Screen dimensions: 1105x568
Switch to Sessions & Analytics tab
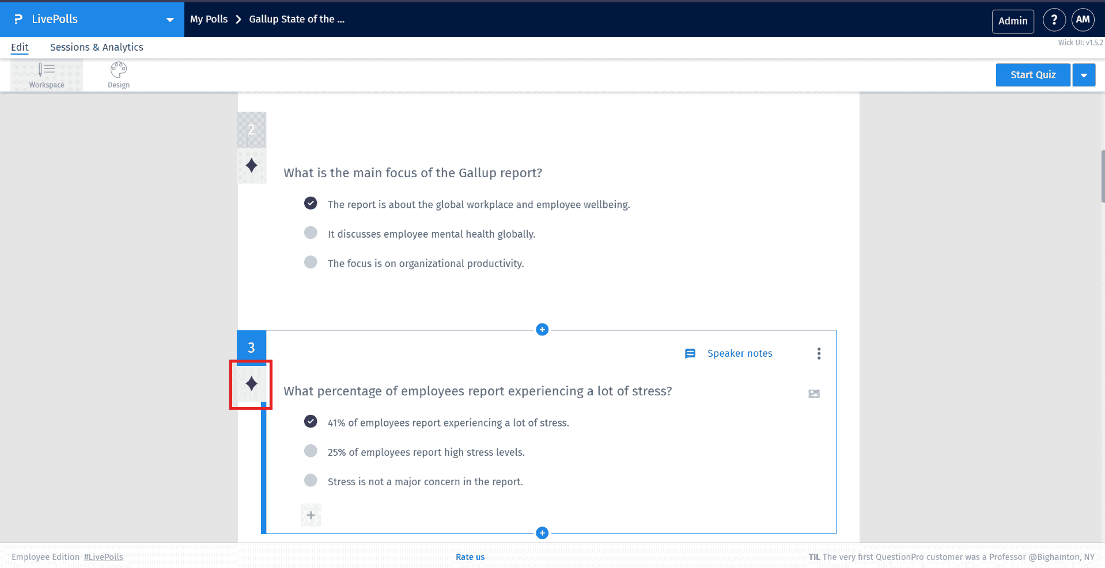pyautogui.click(x=96, y=47)
